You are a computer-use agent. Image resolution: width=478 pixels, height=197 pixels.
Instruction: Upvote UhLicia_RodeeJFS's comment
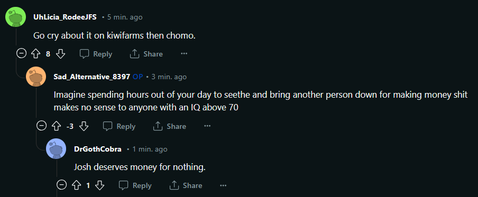(x=36, y=54)
